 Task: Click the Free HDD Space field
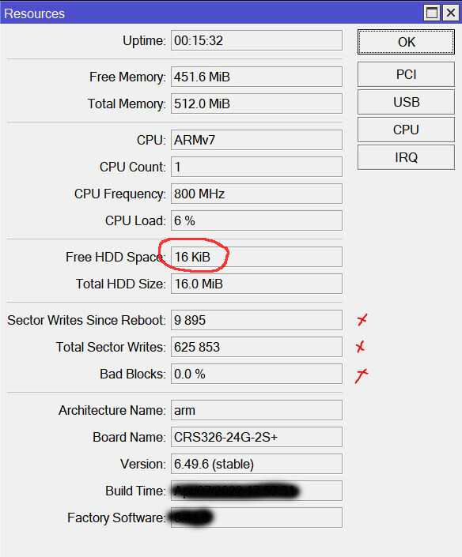click(256, 257)
